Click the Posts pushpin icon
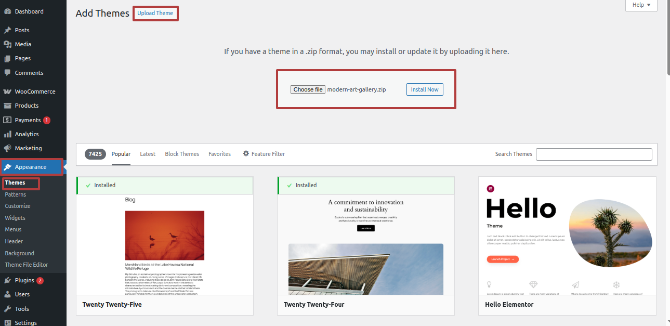Screen dimensions: 670x326 8,30
